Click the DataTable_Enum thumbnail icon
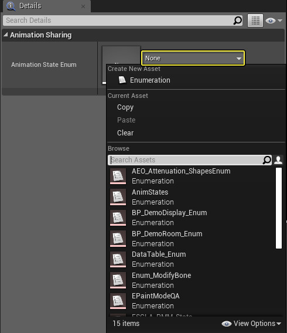The image size is (287, 333). point(118,259)
